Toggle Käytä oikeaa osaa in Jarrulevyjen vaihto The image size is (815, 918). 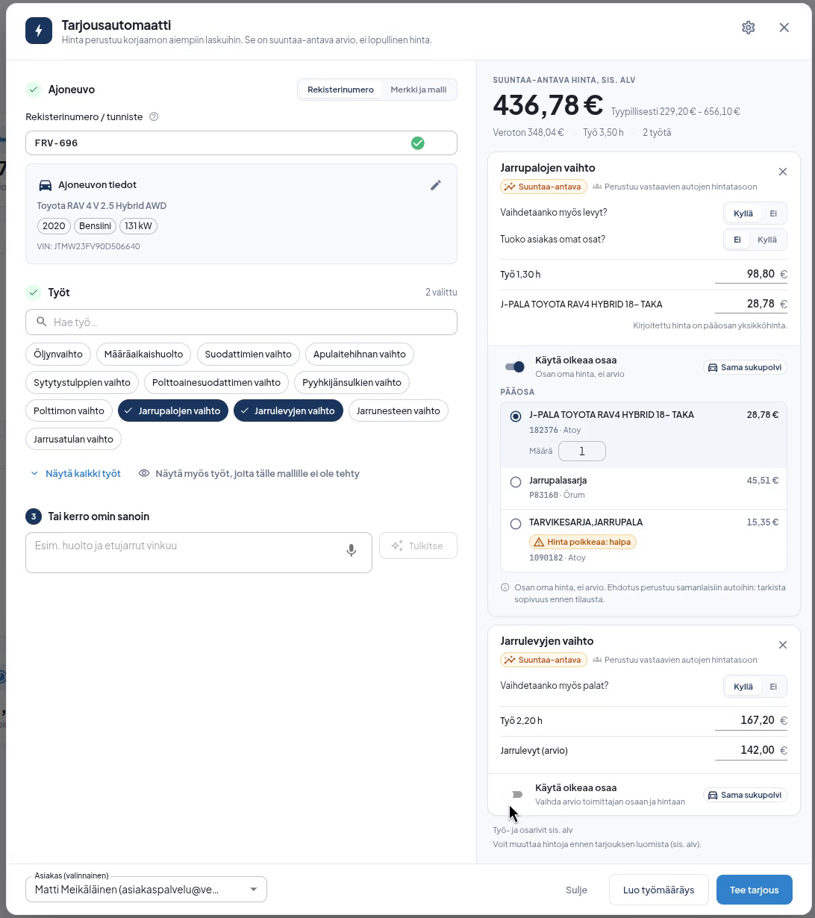tap(514, 794)
